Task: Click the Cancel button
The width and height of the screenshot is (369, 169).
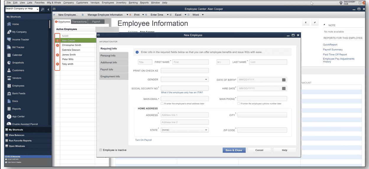Action: (x=259, y=150)
